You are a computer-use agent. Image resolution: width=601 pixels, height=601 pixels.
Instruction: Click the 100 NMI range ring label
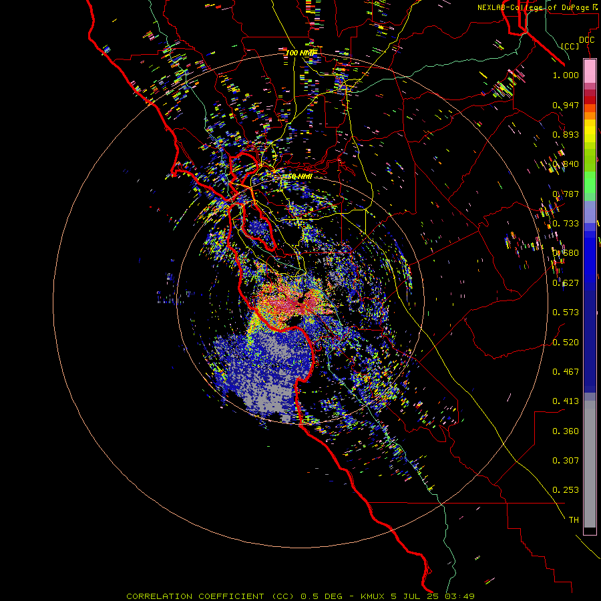[x=302, y=53]
